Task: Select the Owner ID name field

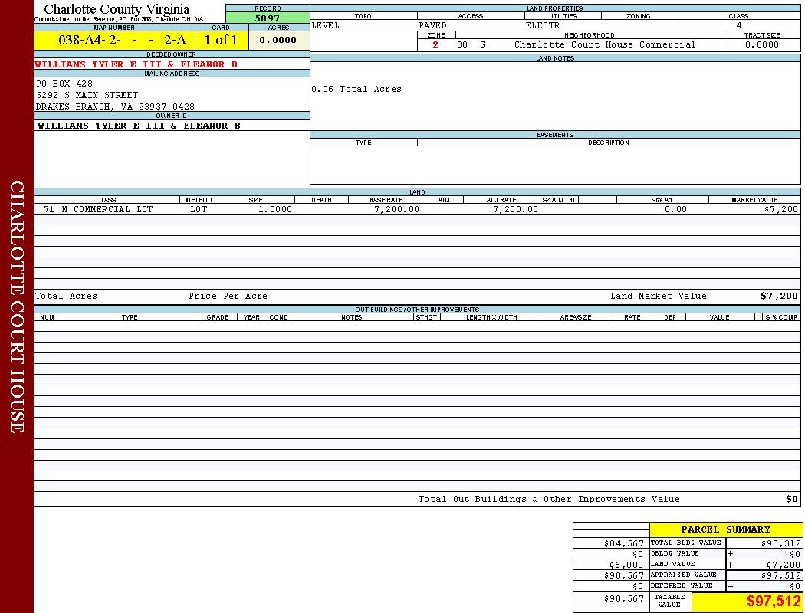Action: 139,125
